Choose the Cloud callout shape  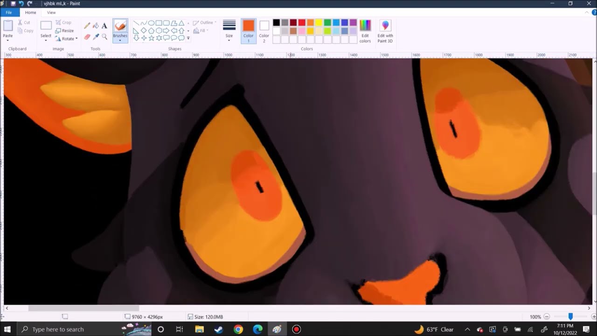pos(181,38)
